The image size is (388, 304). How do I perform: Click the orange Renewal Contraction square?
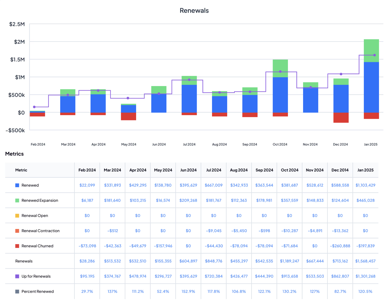pos(17,230)
